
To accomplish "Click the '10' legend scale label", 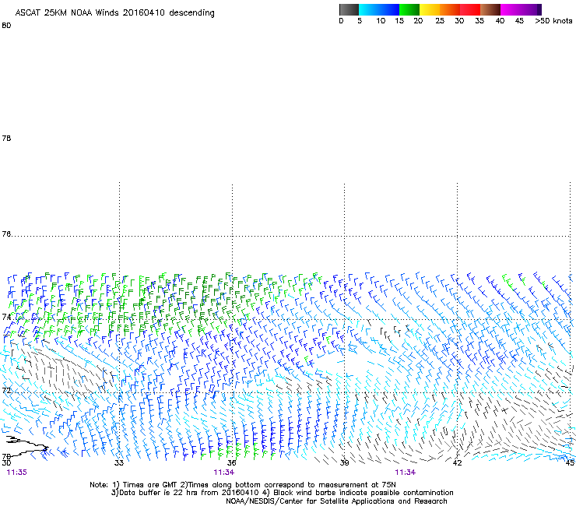I will pos(381,21).
